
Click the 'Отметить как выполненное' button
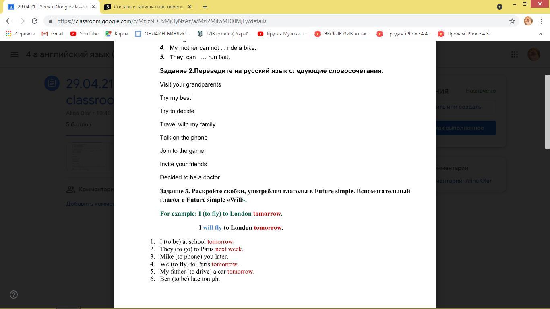coord(466,128)
